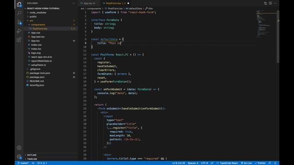Open README.md file
This screenshot has height=165, width=294.
37,81
